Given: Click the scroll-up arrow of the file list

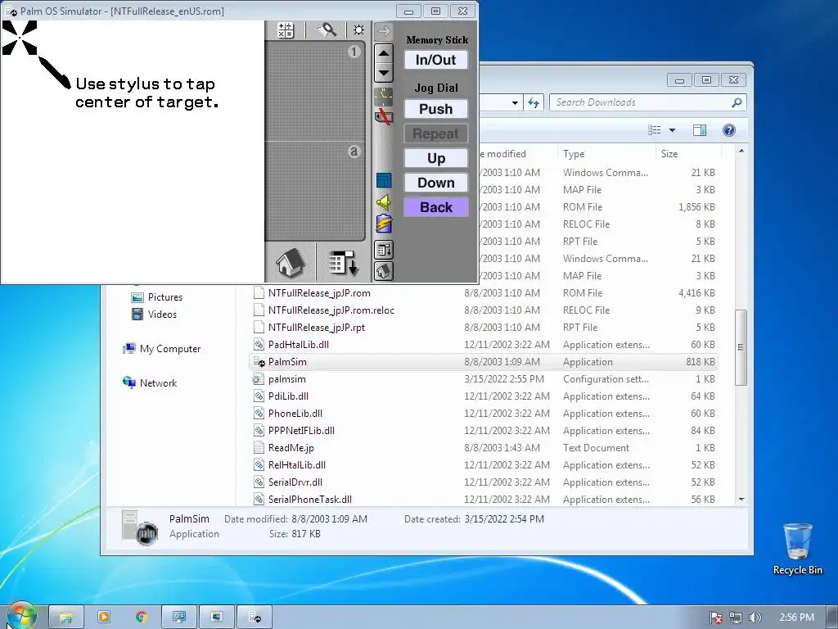Looking at the screenshot, I should 741,152.
